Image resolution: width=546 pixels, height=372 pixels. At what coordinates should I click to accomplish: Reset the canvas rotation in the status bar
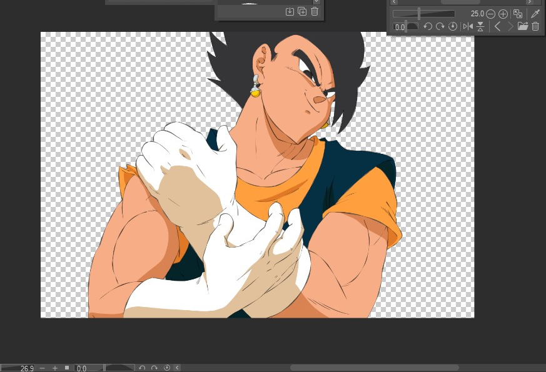coord(167,368)
